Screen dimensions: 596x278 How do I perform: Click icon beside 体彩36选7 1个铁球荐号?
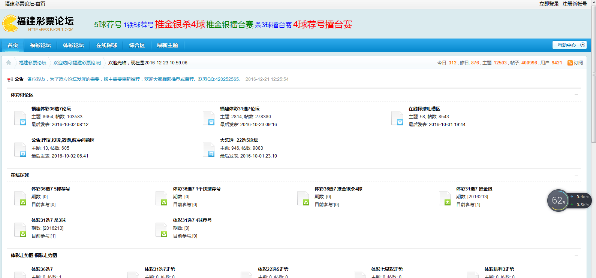click(x=162, y=198)
